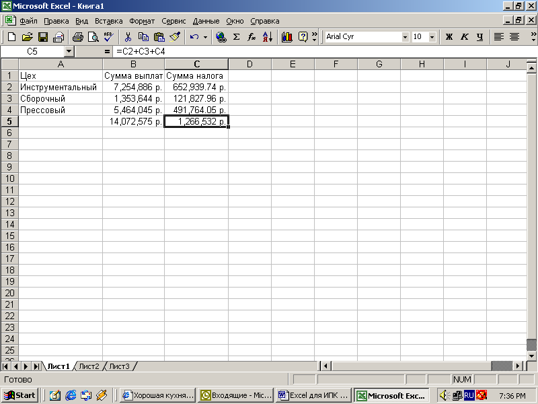
Task: Create a new workbook with New icon
Action: point(11,37)
